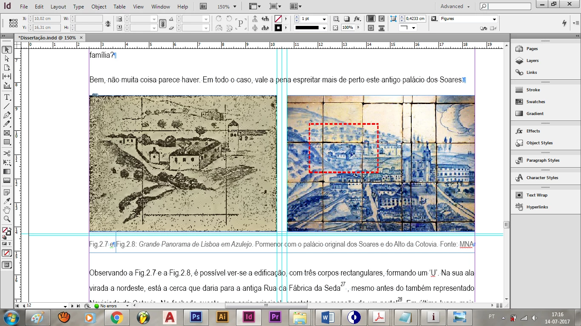Toggle Apply None color button in toolbox
The height and width of the screenshot is (326, 581).
click(7, 253)
